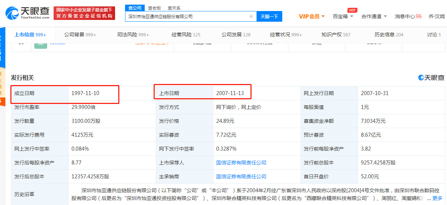Clear the search box with X icon

click(x=251, y=16)
